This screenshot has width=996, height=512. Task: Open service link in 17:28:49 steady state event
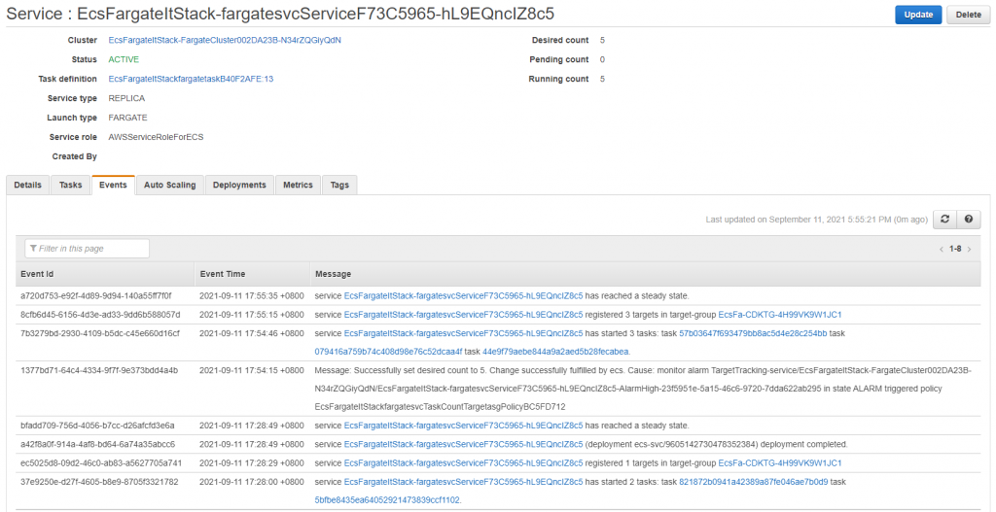click(x=463, y=426)
